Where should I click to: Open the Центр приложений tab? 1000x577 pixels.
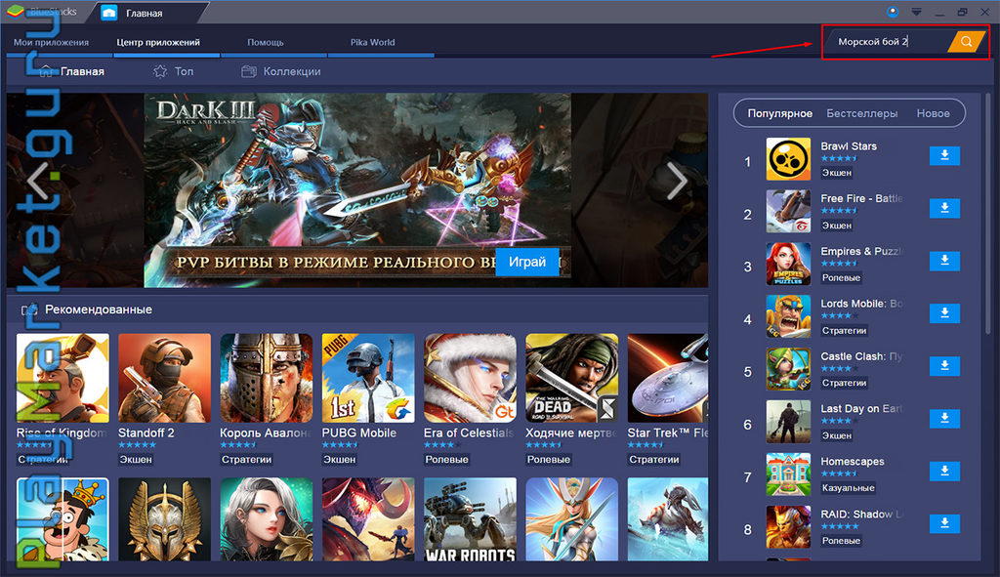coord(158,42)
